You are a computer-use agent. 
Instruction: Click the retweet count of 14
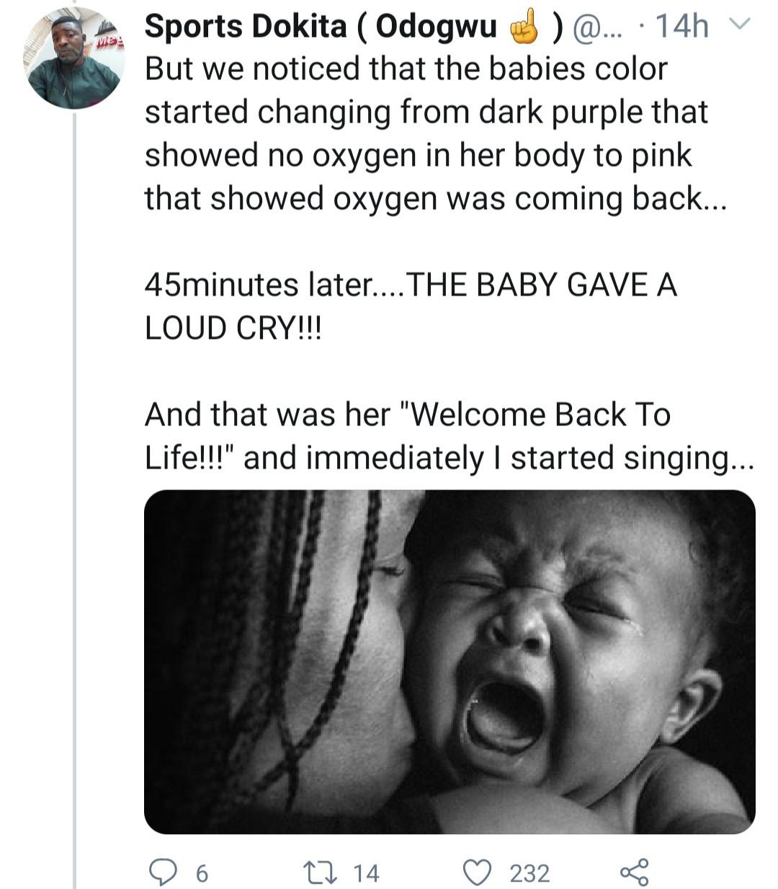(366, 873)
